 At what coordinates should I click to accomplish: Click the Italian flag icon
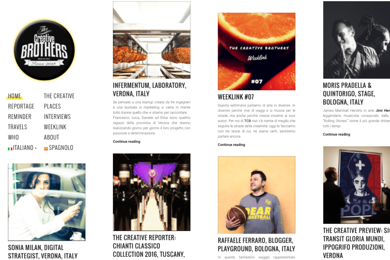pyautogui.click(x=10, y=149)
